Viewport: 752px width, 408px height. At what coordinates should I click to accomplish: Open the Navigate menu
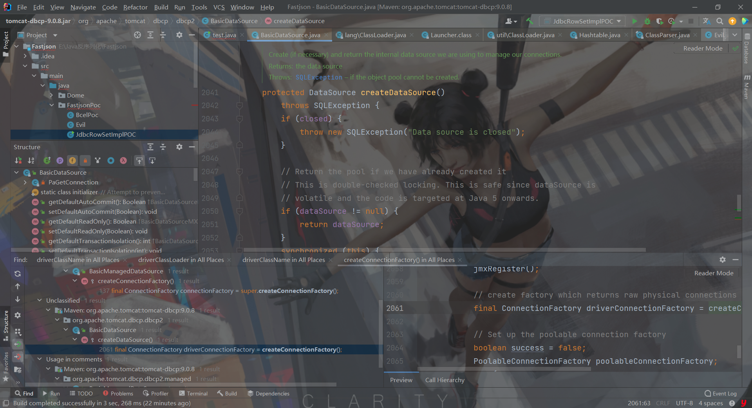tap(83, 7)
